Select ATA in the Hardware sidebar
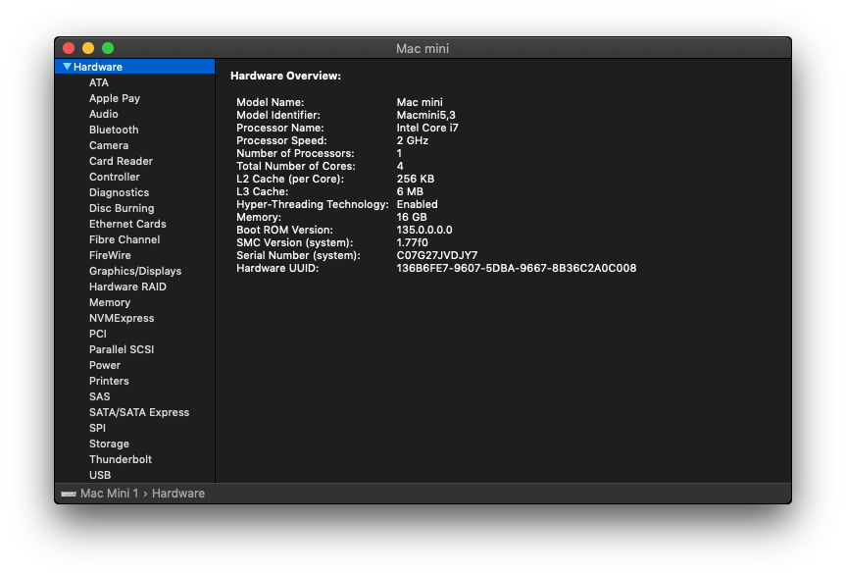The width and height of the screenshot is (846, 576). (98, 82)
